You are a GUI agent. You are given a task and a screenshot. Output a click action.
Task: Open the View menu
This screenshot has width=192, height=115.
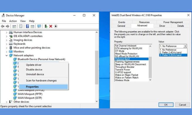click(x=23, y=21)
